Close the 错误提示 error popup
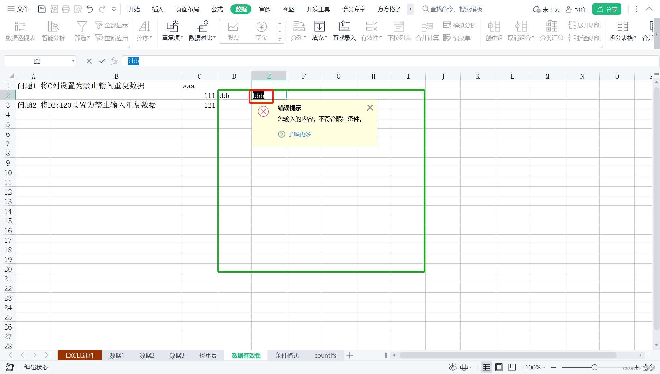The width and height of the screenshot is (660, 374). [x=370, y=108]
